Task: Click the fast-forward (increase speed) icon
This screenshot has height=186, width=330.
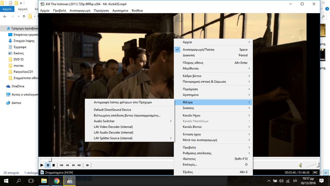Action: point(74,165)
